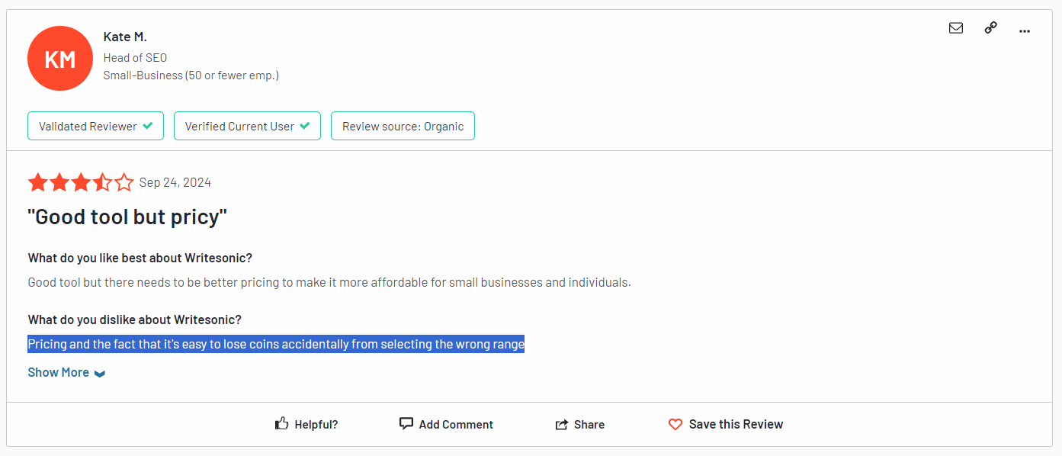Click the Verified Current User badge
Image resolution: width=1062 pixels, height=456 pixels.
pyautogui.click(x=247, y=127)
